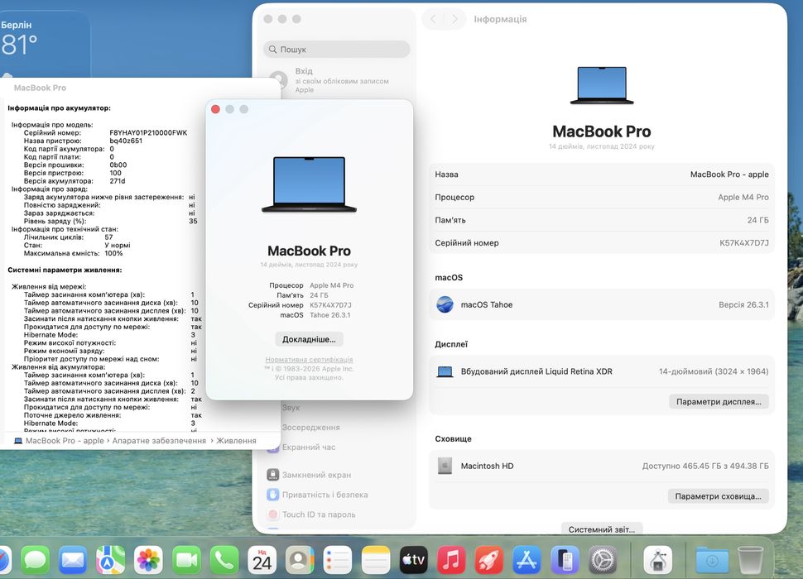Open the Нормативна сертифікація link
The height and width of the screenshot is (579, 803).
309,360
